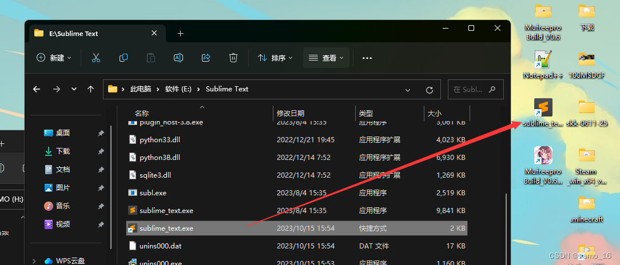The width and height of the screenshot is (620, 265).
Task: Open the 排序 sort dropdown
Action: coord(275,58)
